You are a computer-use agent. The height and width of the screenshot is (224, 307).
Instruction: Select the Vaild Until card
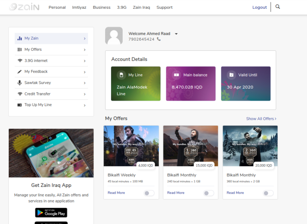pyautogui.click(x=246, y=83)
